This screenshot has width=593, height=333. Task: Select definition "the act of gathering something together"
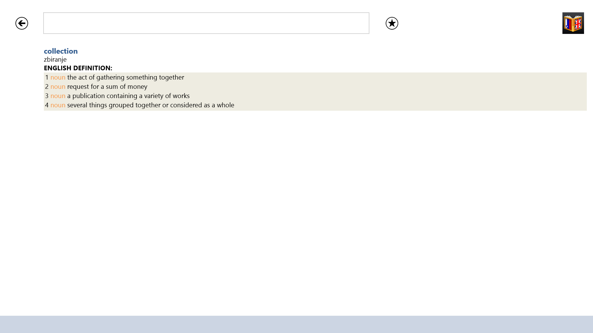coord(125,77)
